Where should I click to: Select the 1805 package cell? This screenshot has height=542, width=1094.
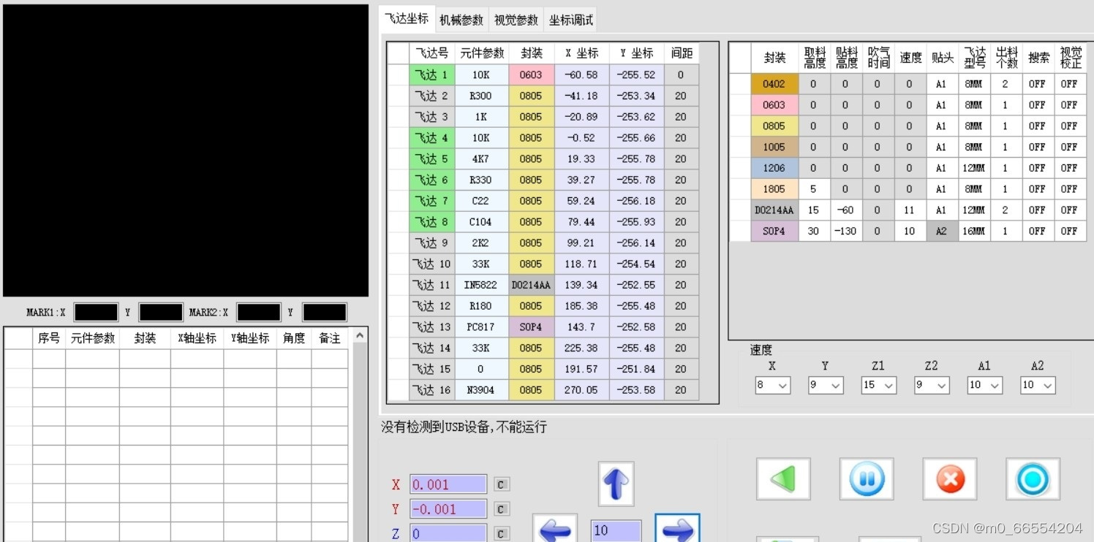(x=774, y=189)
